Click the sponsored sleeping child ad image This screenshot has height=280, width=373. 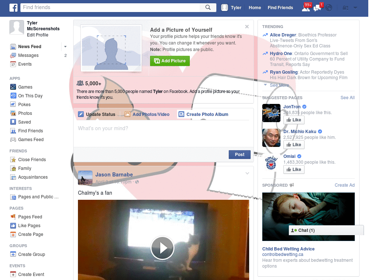(308, 217)
